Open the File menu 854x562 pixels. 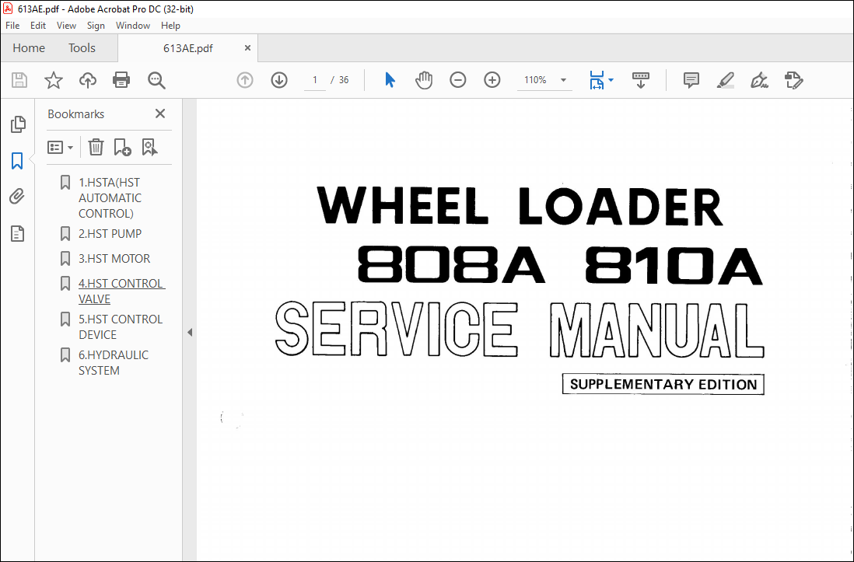pos(12,26)
